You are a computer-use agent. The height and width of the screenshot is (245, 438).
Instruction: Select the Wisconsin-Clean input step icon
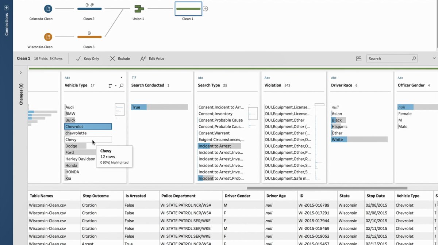click(x=48, y=37)
